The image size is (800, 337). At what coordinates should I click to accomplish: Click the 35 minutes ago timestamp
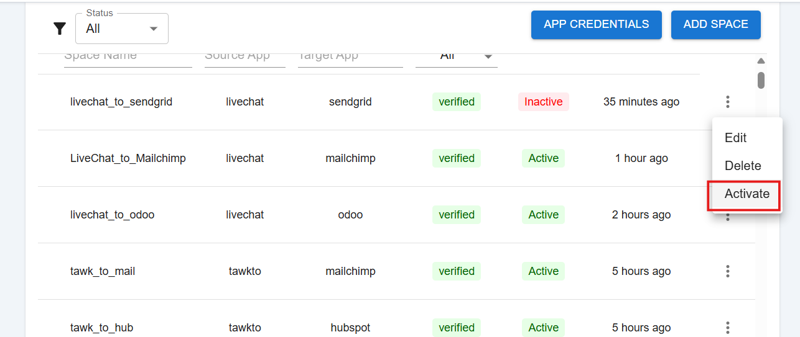tap(641, 102)
